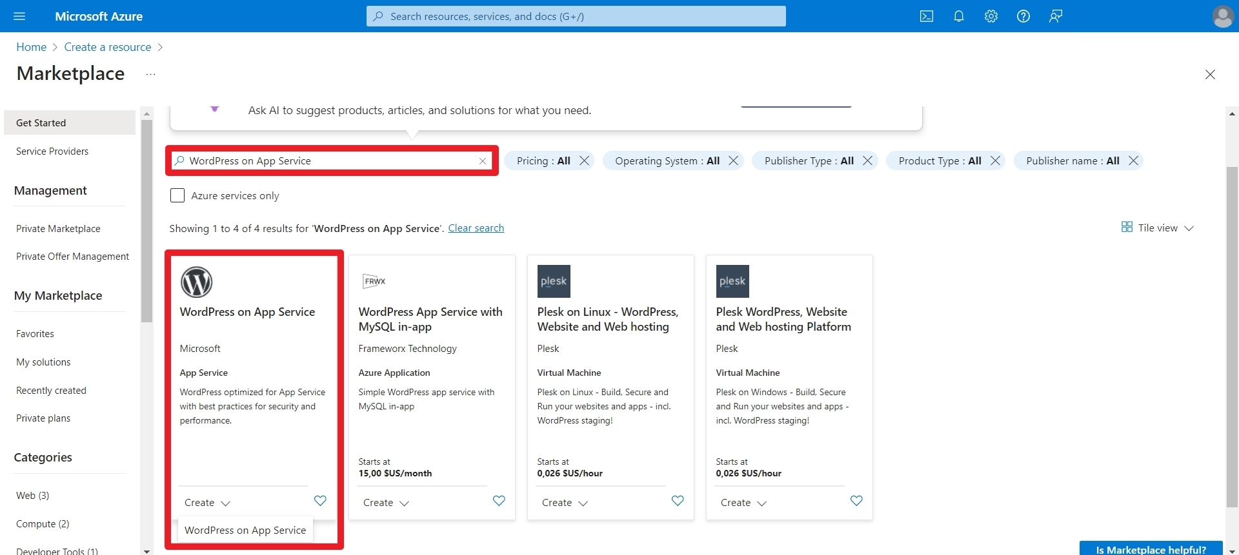Open Service Providers in the sidebar
The width and height of the screenshot is (1239, 555).
[x=52, y=151]
